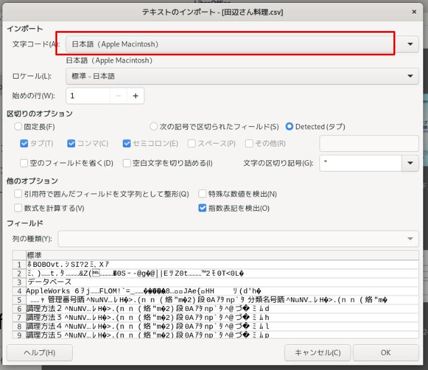Viewport: 428px width, 370px height.
Task: Click the キャンセル cancel button
Action: click(x=318, y=353)
